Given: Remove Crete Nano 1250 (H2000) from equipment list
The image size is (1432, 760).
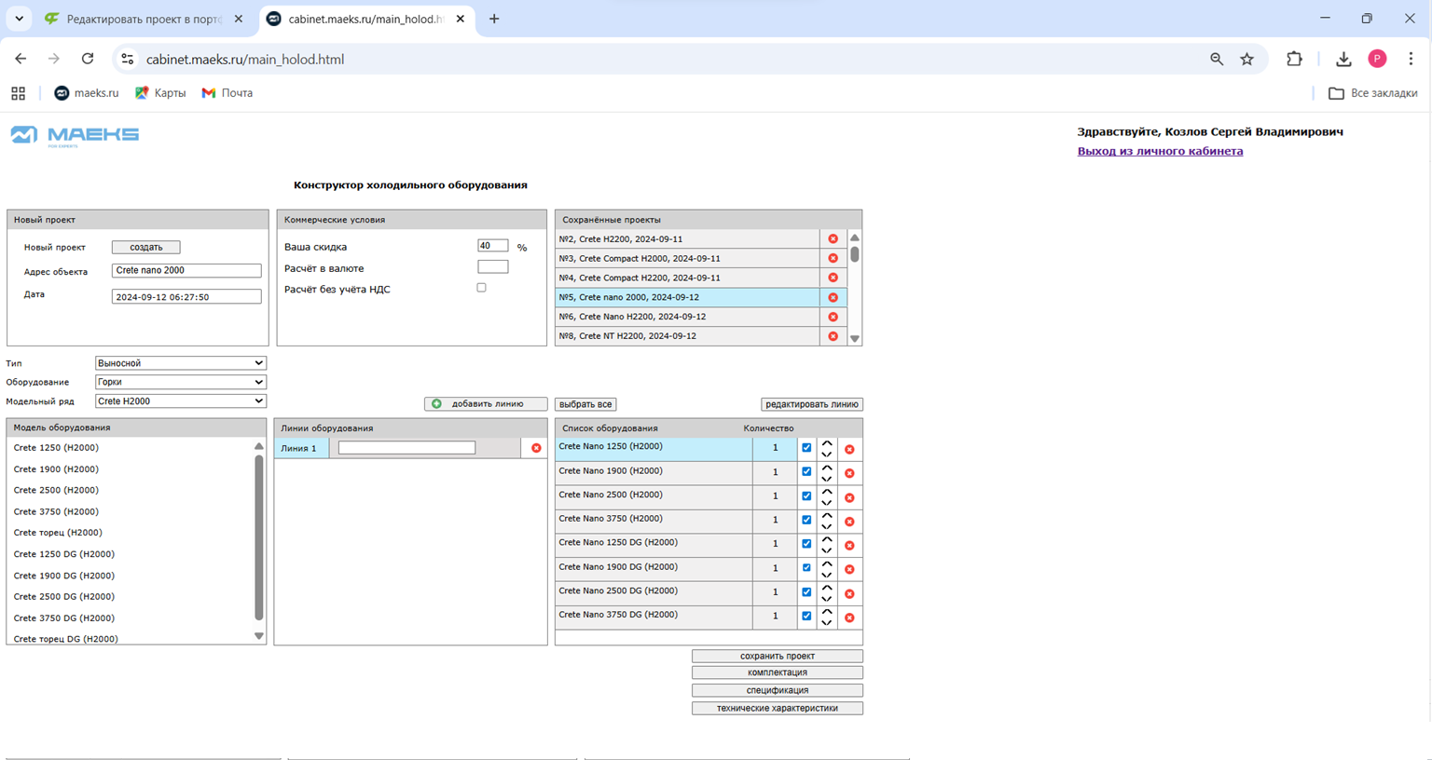Looking at the screenshot, I should [849, 450].
